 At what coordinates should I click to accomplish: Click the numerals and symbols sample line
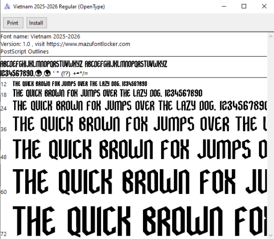(44, 73)
